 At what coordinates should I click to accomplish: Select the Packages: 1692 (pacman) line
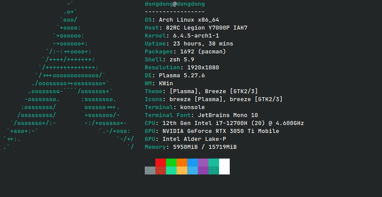185,52
